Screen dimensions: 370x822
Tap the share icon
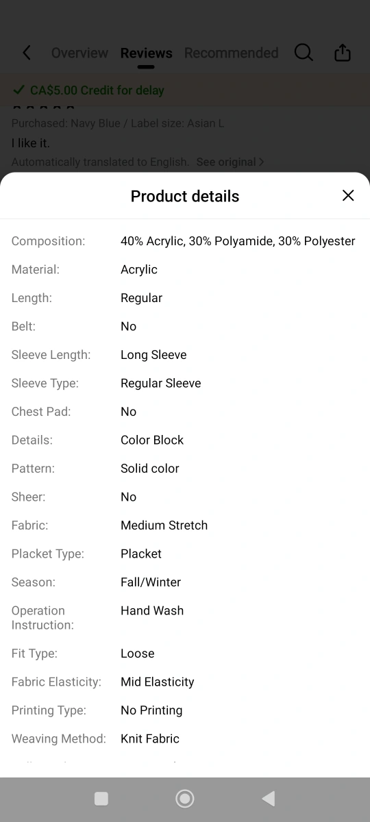tap(343, 53)
